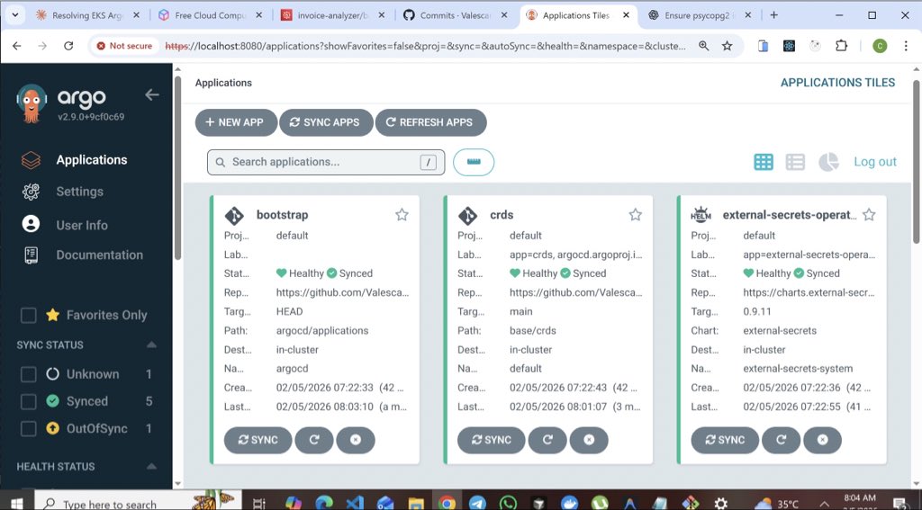
Task: Enable the Favorites Only checkbox
Action: click(x=28, y=316)
